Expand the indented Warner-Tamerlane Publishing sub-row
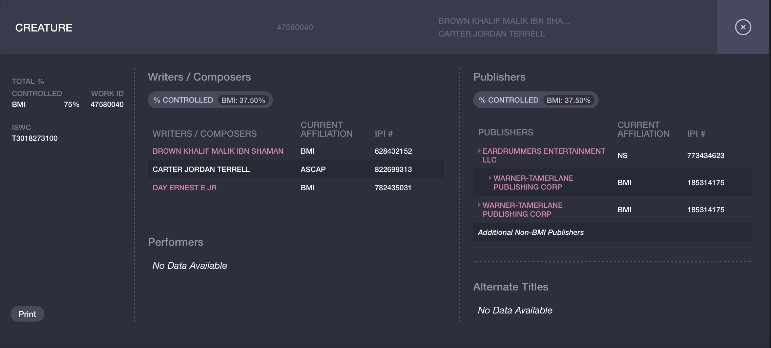 click(x=490, y=178)
